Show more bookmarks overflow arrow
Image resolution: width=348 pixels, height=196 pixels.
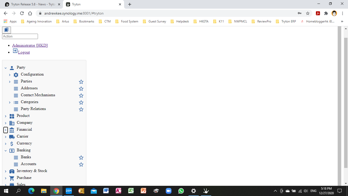coord(342,21)
